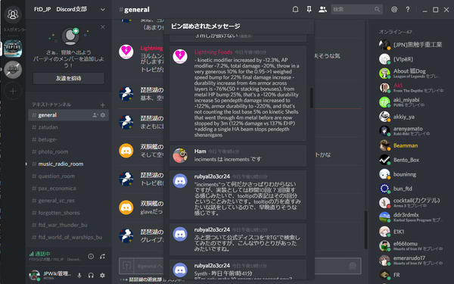
Task: Create invite for general channel
Action: click(x=95, y=115)
